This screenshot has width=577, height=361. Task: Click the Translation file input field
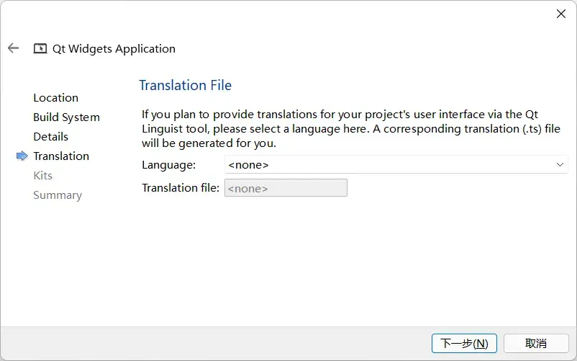[x=286, y=188]
